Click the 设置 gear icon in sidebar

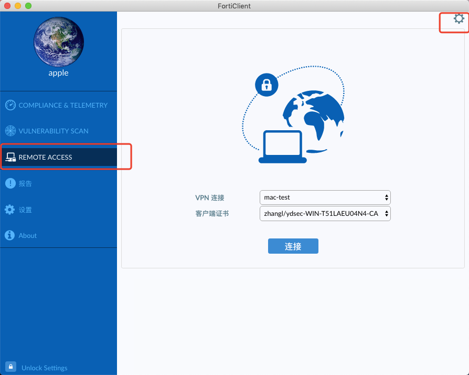pos(10,210)
